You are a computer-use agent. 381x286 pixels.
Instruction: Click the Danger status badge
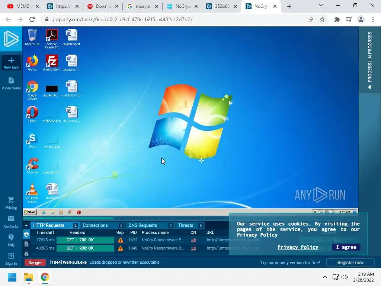35,263
